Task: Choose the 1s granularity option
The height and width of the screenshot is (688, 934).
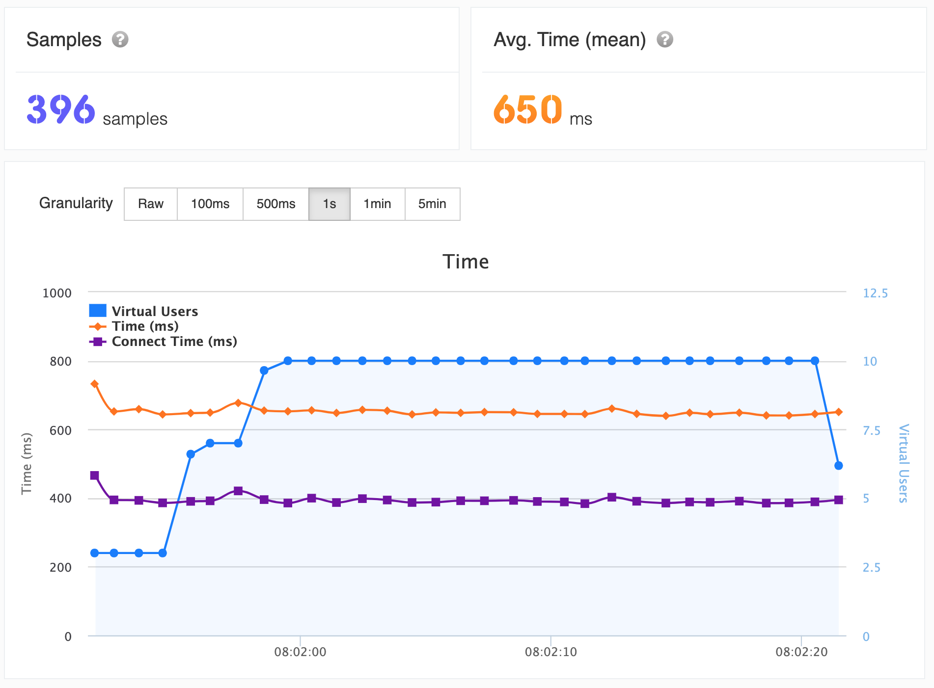Action: [330, 204]
